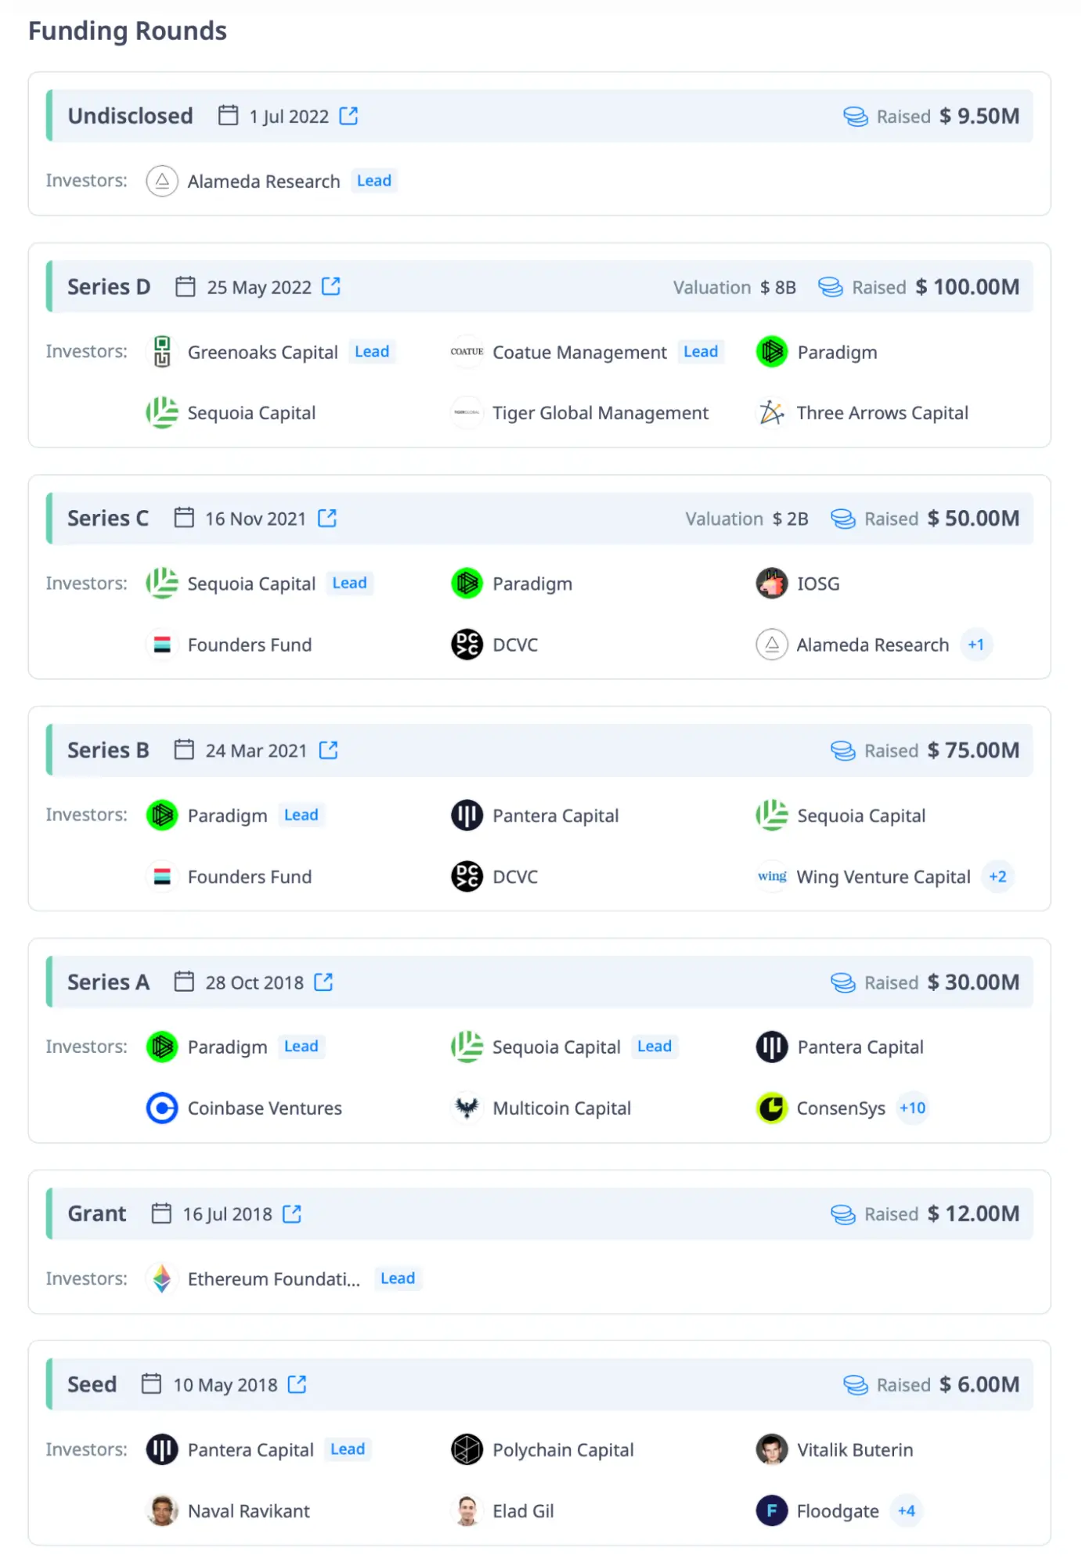Open Coinbase Ventures investor page
Image resolution: width=1082 pixels, height=1566 pixels.
(265, 1108)
